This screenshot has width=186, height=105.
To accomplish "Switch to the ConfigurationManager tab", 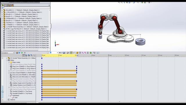I will click(9, 5).
